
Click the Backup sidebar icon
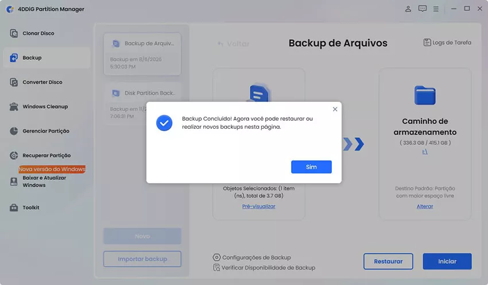point(14,57)
